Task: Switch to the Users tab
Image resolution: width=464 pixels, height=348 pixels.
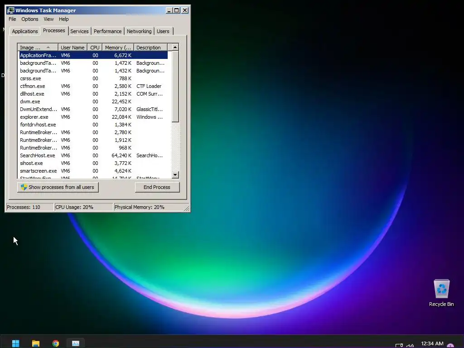Action: point(163,31)
